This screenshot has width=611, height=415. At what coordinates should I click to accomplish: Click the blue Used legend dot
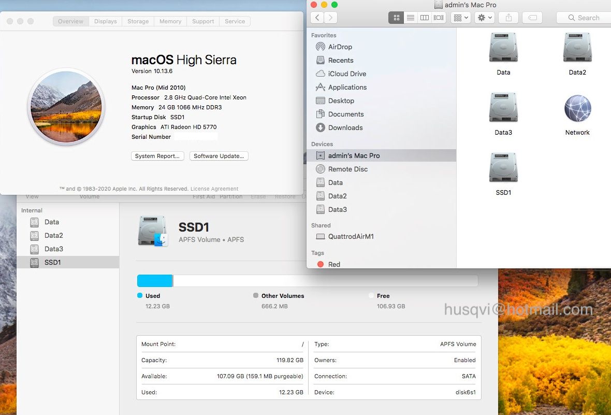click(x=140, y=296)
